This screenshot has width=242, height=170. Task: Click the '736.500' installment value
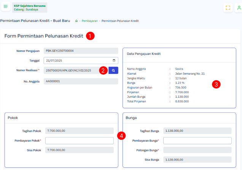pyautogui.click(x=181, y=87)
